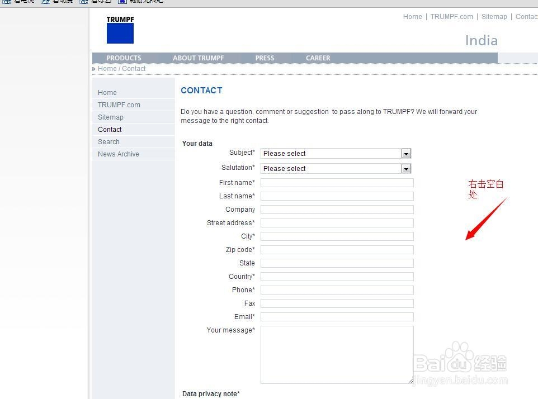Focus the Street address input field
The image size is (538, 399).
(x=337, y=223)
